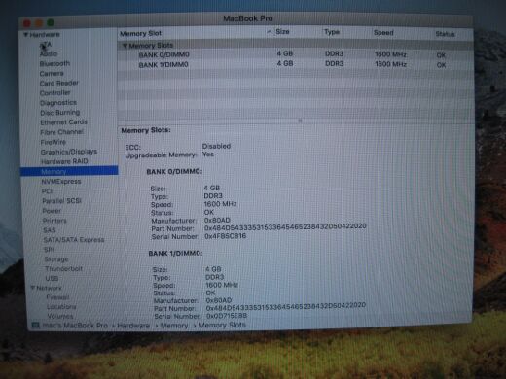Select Fibre Channel in the sidebar
The width and height of the screenshot is (506, 379).
(x=62, y=132)
